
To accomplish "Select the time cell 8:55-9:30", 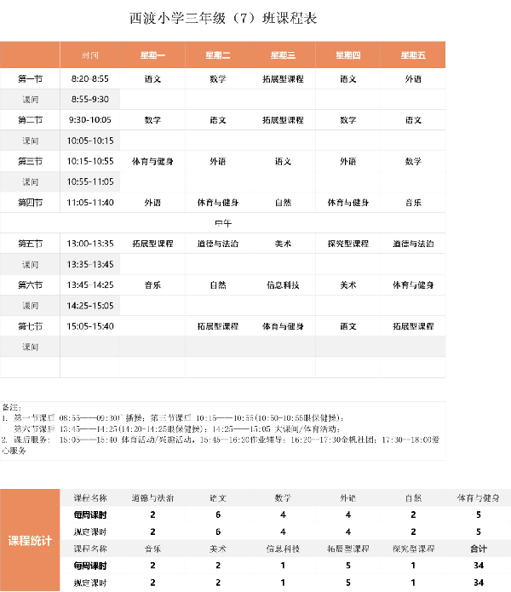I will point(90,100).
